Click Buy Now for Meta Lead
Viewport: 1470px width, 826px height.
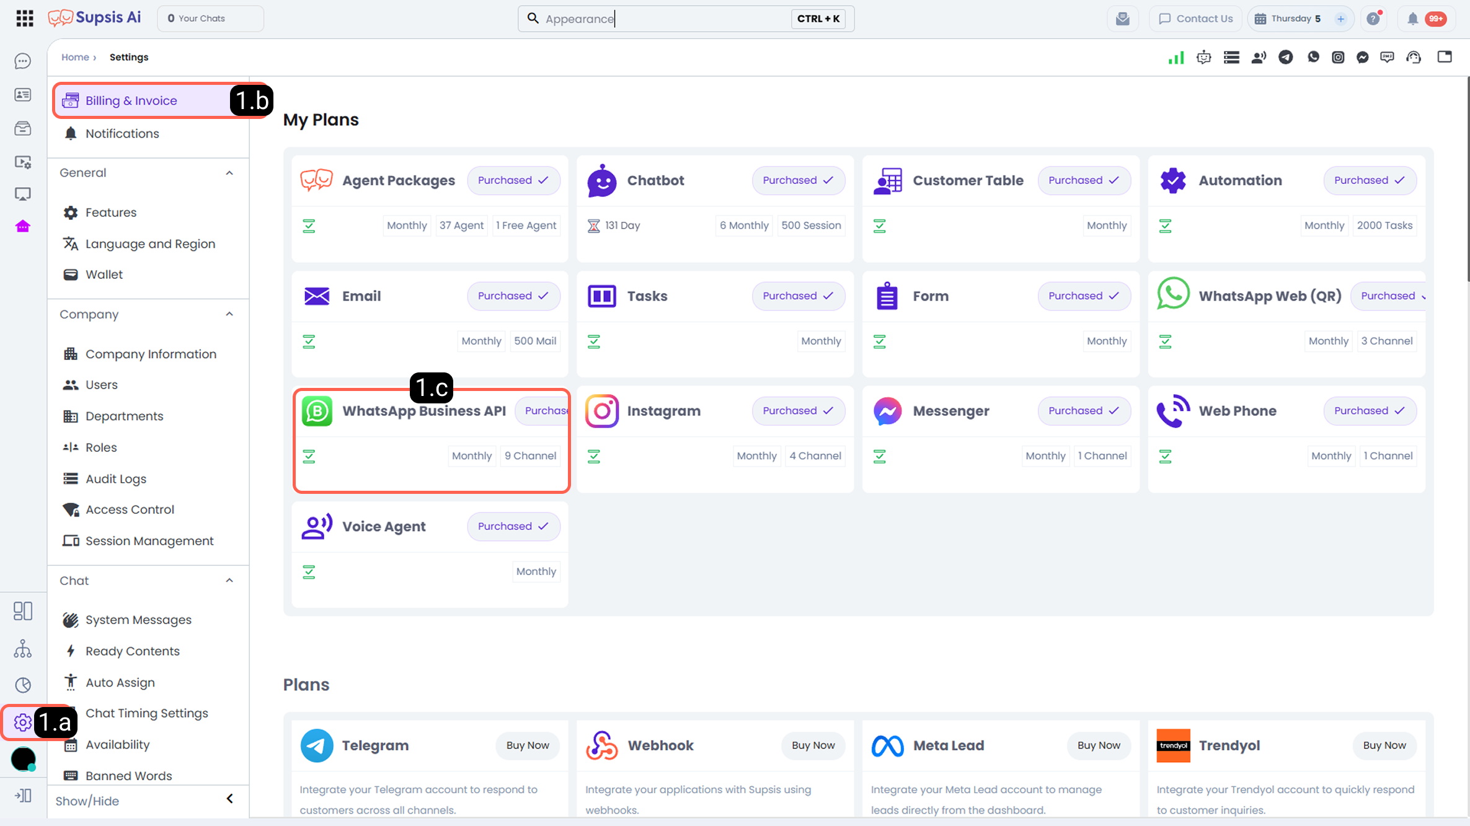(1099, 745)
